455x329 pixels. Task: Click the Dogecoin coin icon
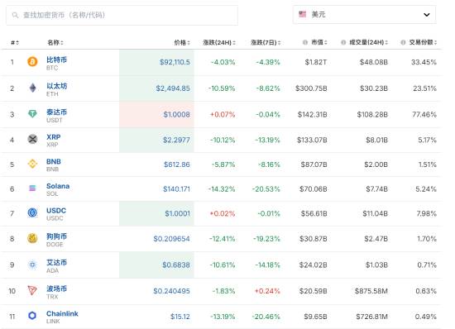pyautogui.click(x=32, y=238)
